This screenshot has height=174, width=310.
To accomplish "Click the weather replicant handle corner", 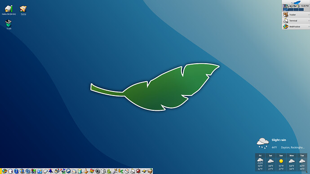I will click(307, 172).
